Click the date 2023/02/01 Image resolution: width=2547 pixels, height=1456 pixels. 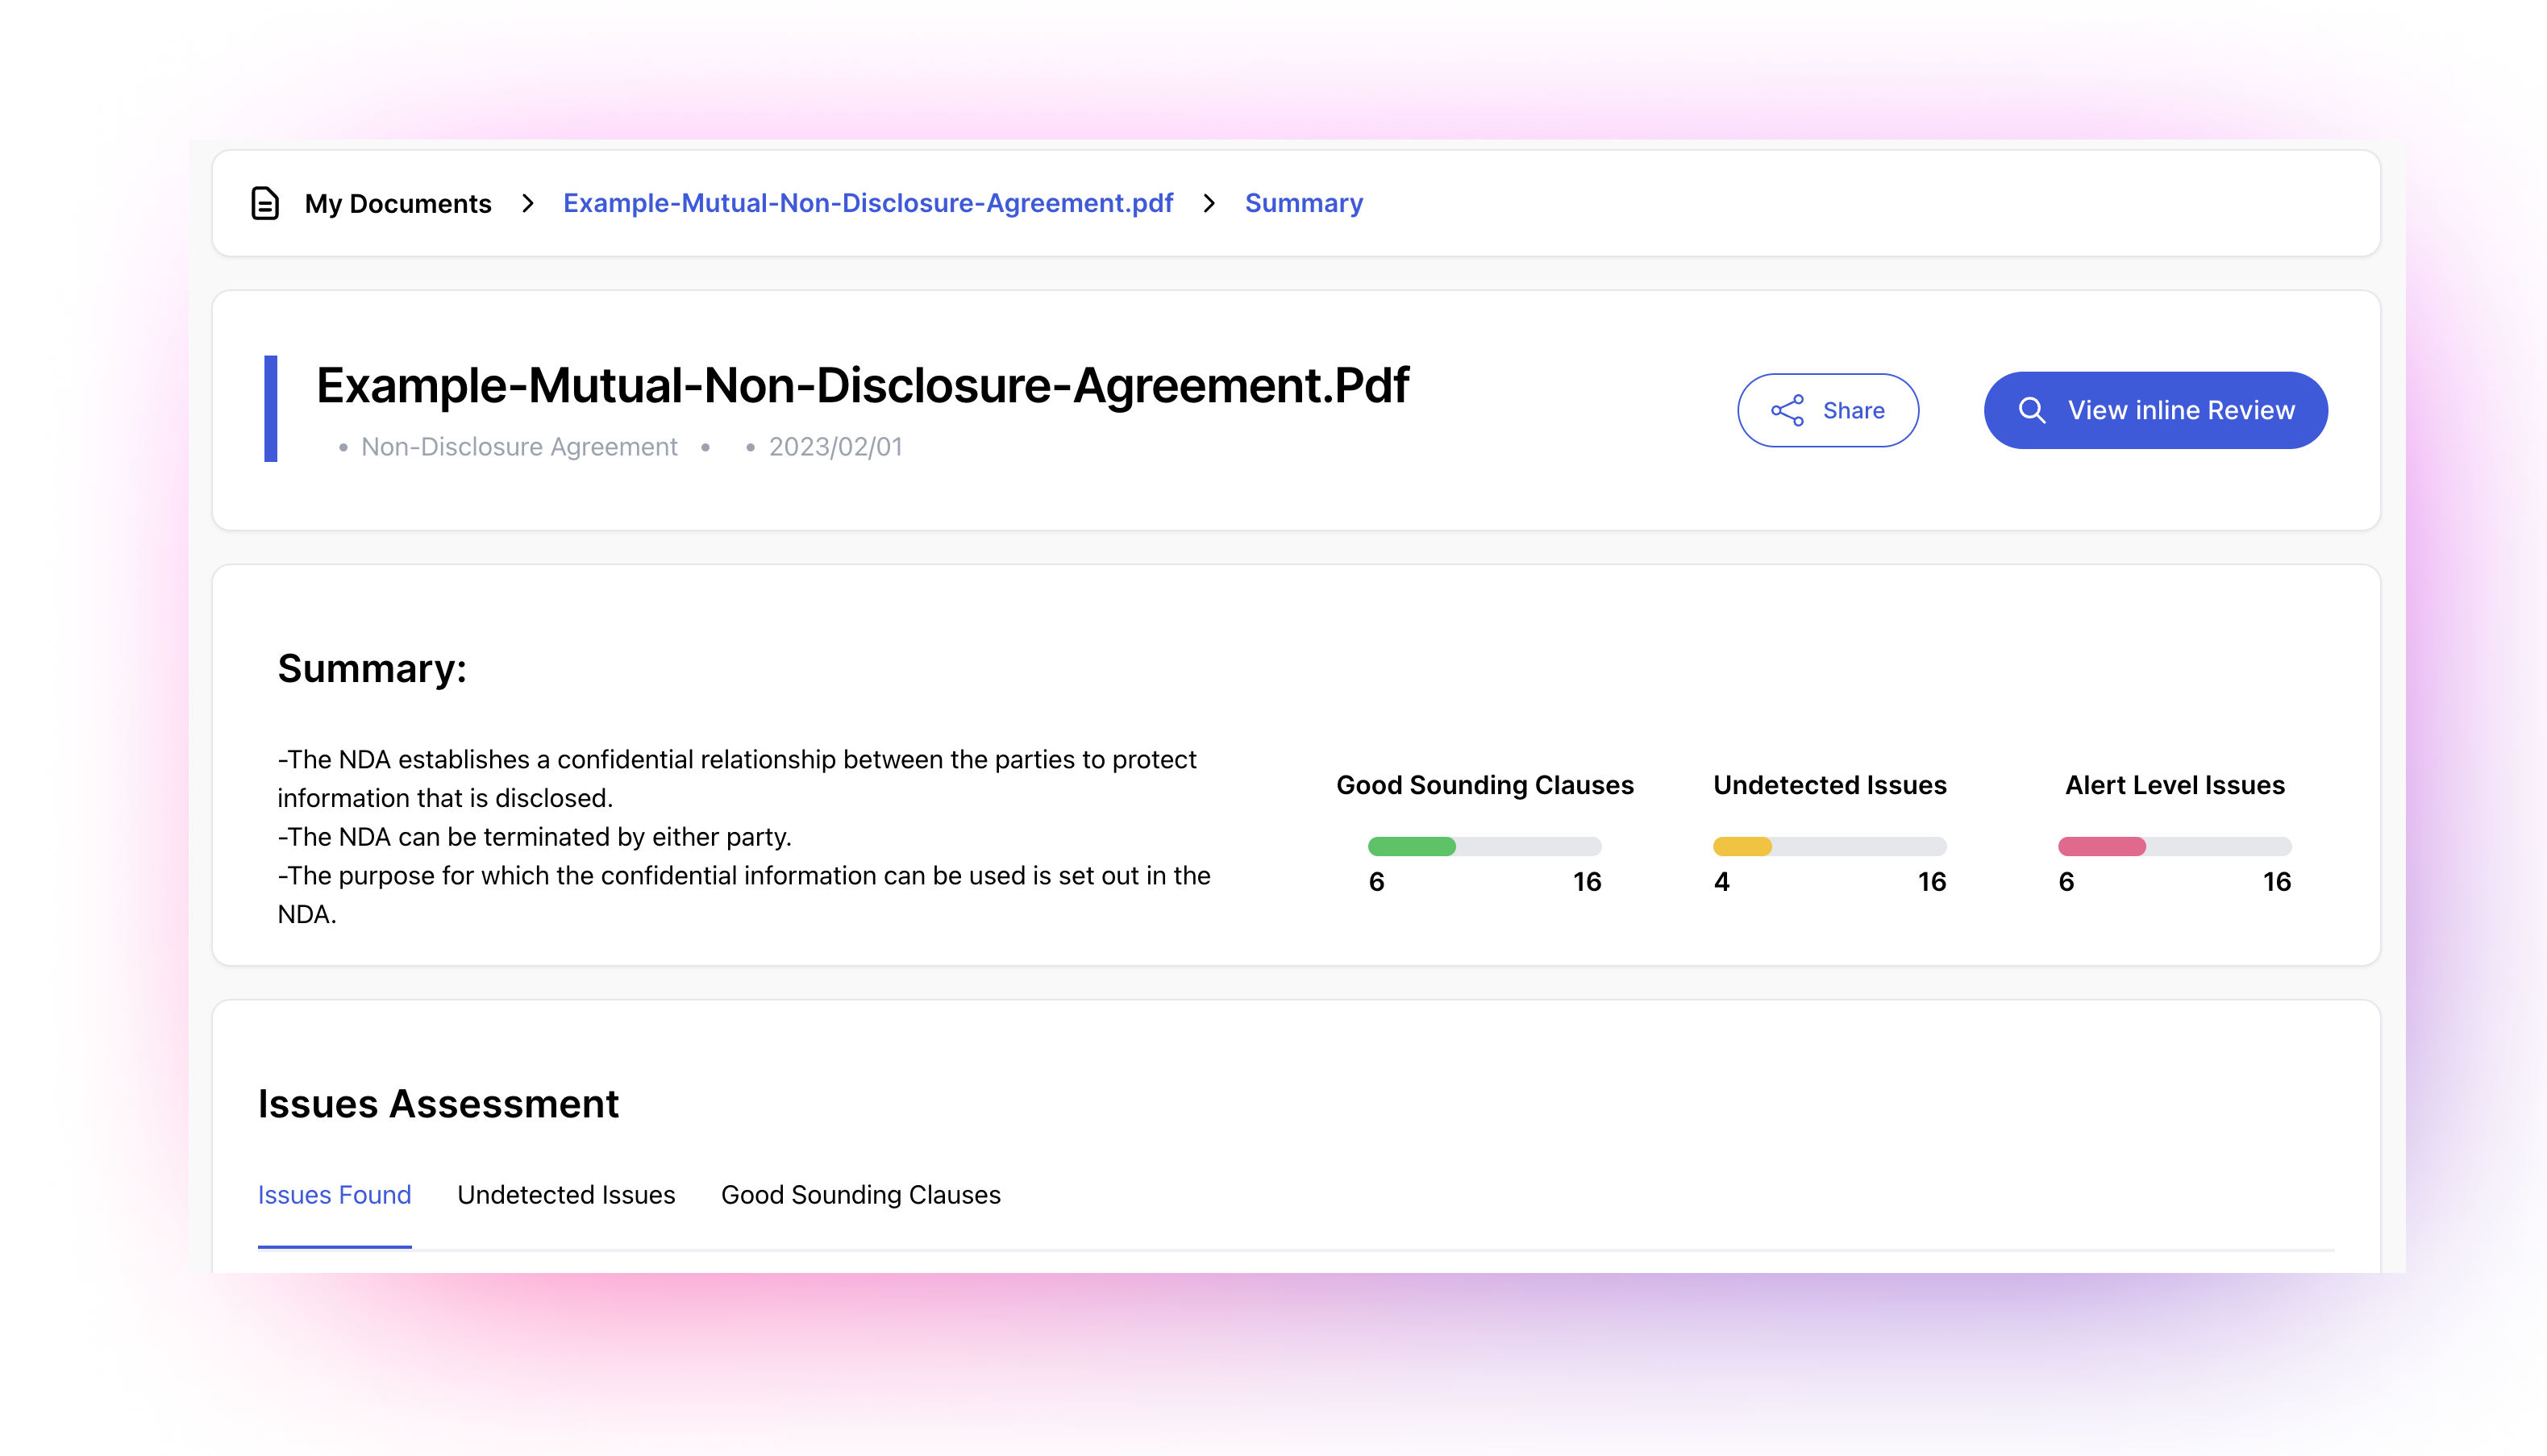point(835,447)
